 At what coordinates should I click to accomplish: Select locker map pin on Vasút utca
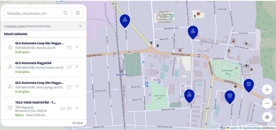coord(125,21)
